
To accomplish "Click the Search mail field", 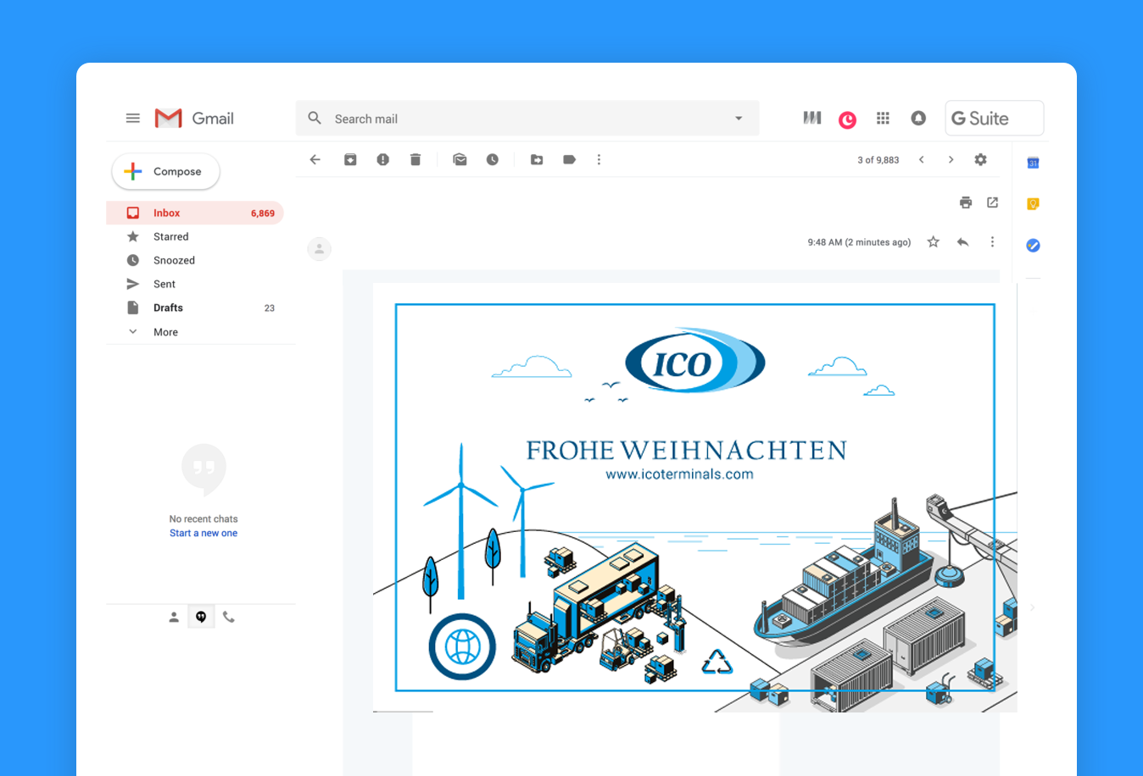I will [527, 119].
